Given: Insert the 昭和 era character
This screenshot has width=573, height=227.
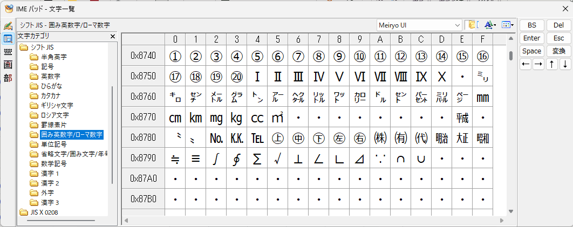Looking at the screenshot, I should click(x=483, y=137).
